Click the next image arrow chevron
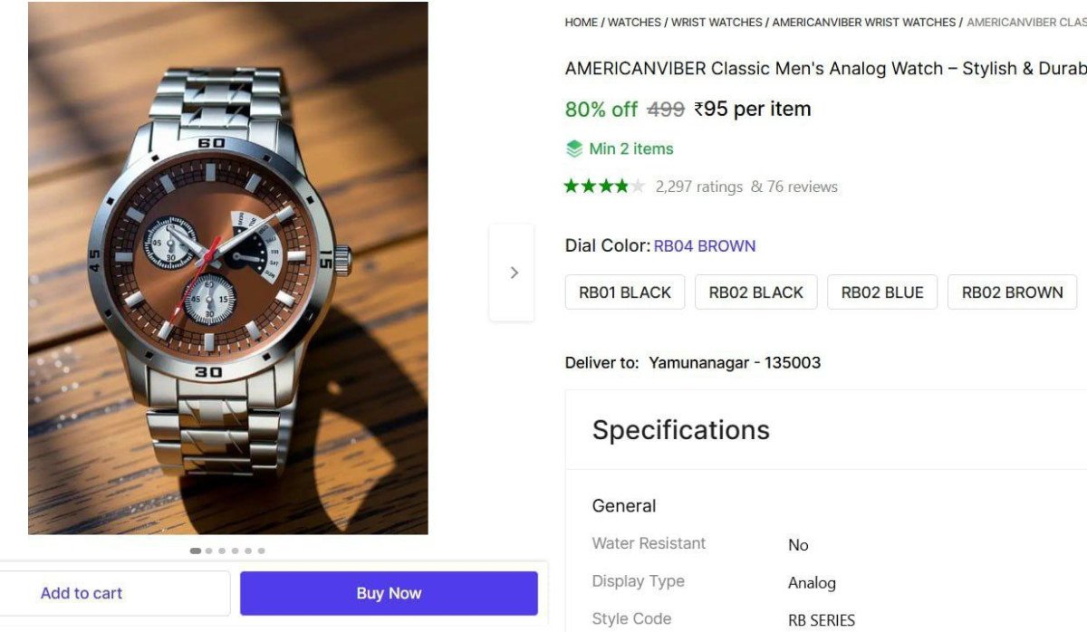 pos(514,273)
